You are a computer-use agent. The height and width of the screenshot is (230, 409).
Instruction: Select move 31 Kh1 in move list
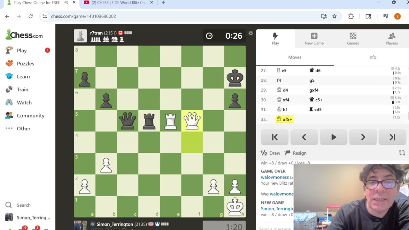click(282, 110)
